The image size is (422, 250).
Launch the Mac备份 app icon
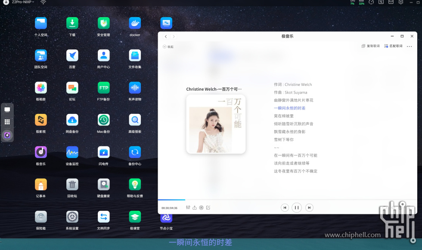(x=104, y=120)
